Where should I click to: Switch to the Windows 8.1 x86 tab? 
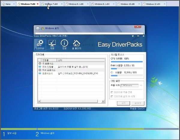coord(76,4)
